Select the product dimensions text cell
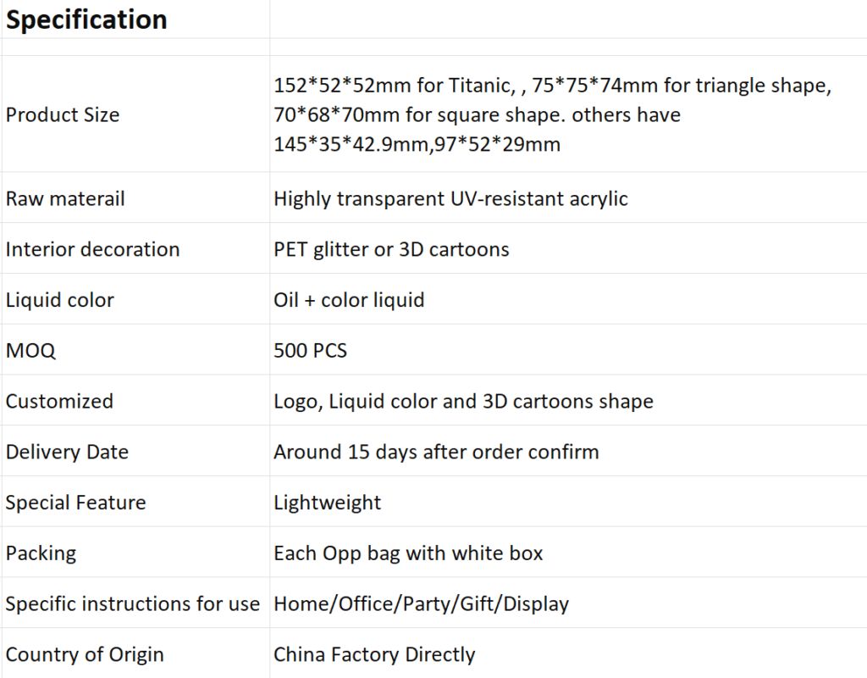Viewport: 867px width, 678px height. point(568,114)
